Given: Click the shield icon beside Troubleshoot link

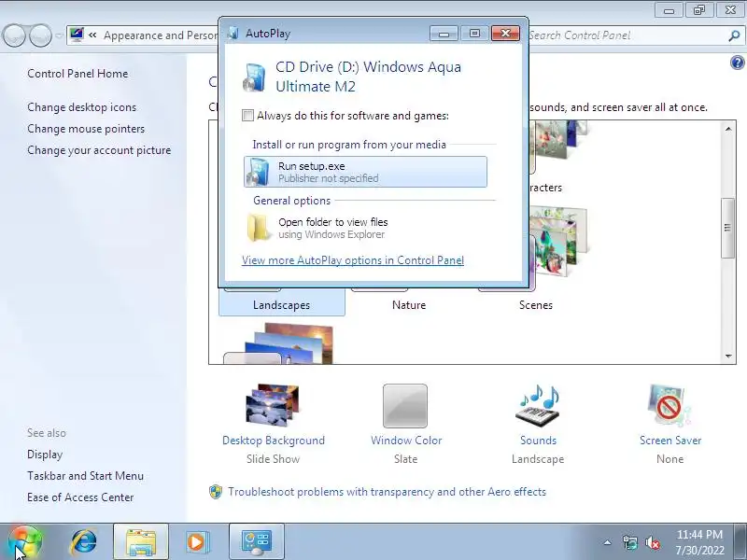Looking at the screenshot, I should (216, 492).
